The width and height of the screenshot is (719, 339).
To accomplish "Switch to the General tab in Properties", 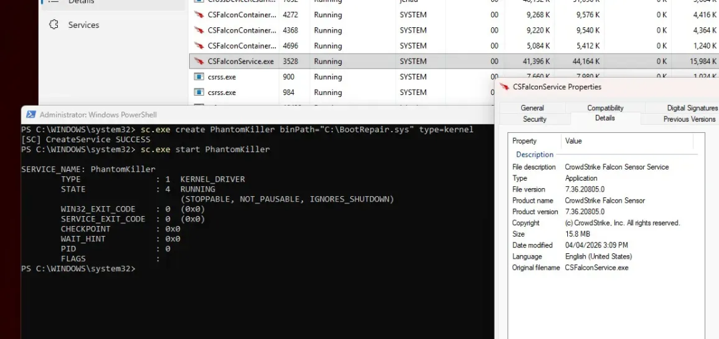I will click(x=533, y=108).
